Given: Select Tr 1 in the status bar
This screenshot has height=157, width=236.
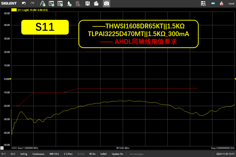Looking at the screenshot, I should (x=4, y=154).
